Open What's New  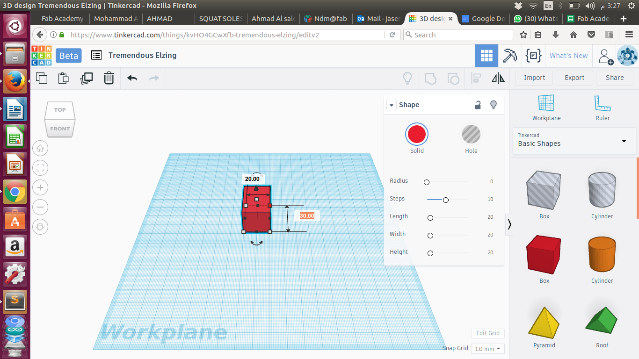tap(568, 56)
